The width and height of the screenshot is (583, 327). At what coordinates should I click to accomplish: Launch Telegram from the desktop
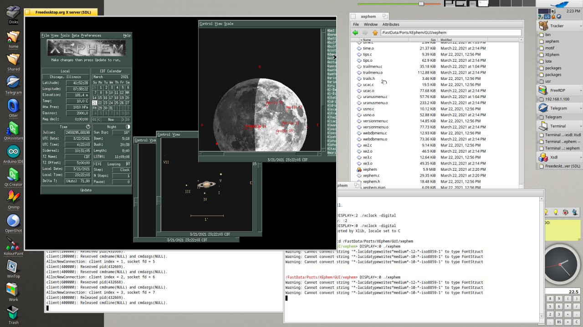[x=13, y=84]
